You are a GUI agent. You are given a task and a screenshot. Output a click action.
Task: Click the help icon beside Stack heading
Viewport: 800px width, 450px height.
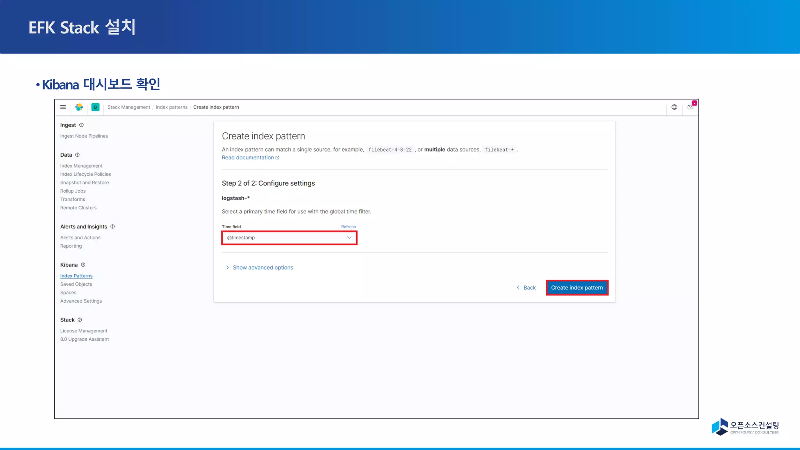click(80, 320)
